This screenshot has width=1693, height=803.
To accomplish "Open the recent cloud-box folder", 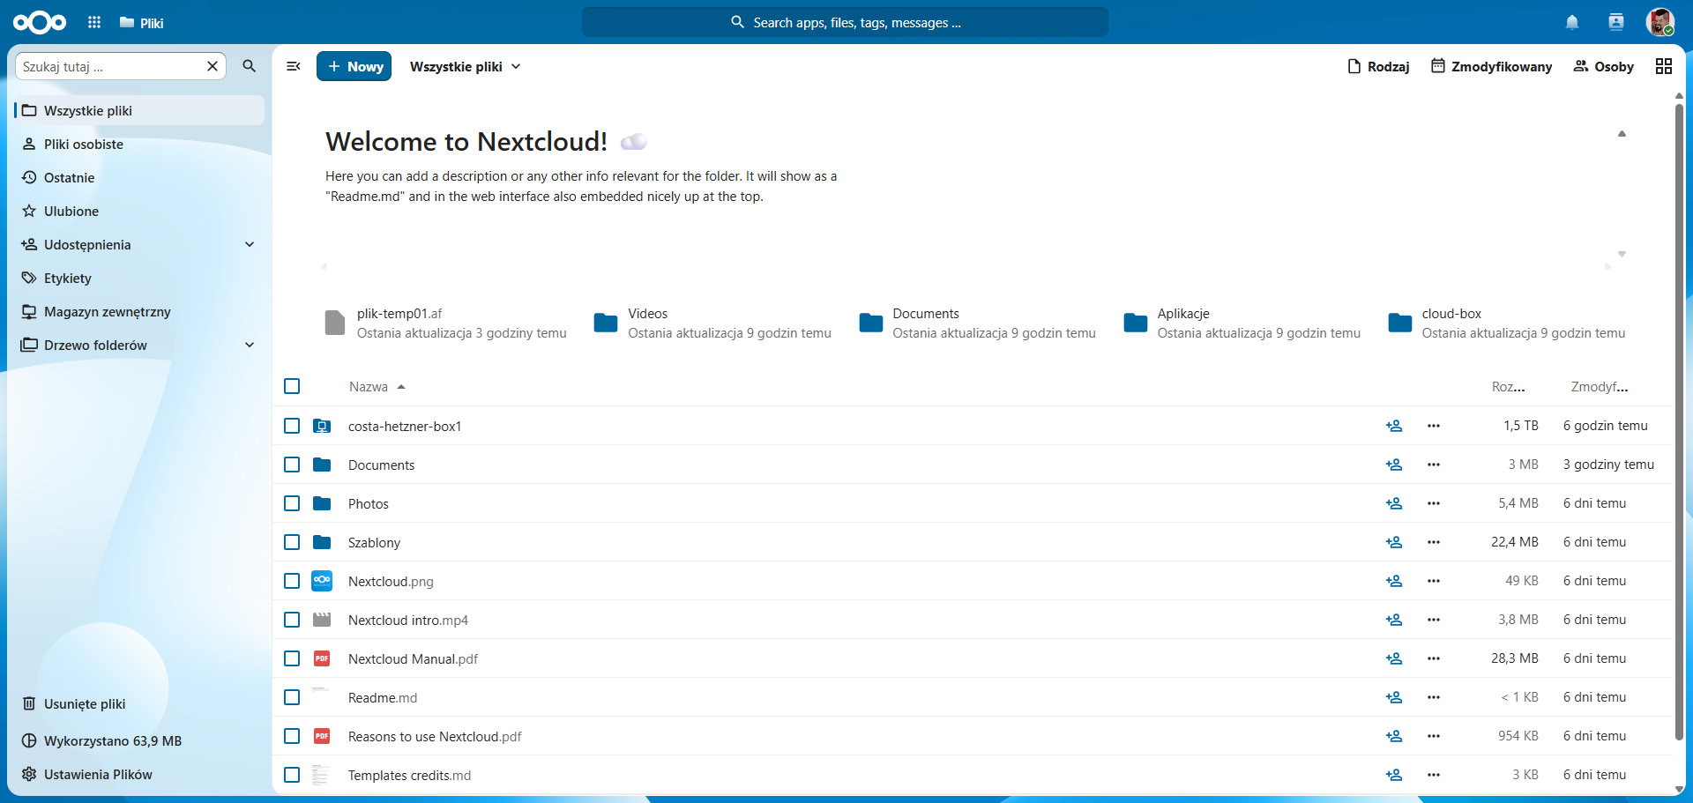I will coord(1506,323).
